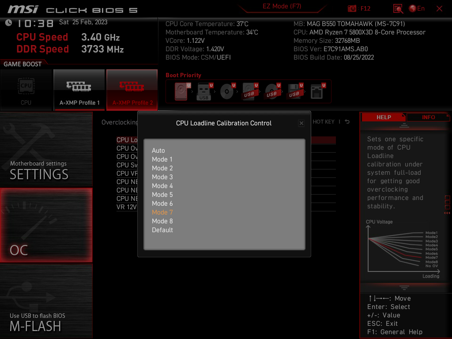Choose Auto in the loadline list

coord(158,151)
